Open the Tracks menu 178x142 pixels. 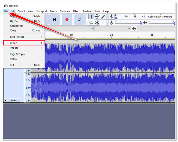click(53, 11)
